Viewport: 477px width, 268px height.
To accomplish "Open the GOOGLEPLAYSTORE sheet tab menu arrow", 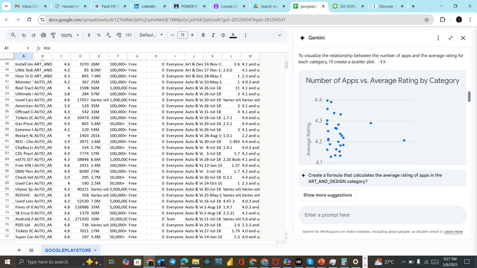I will [x=95, y=251].
